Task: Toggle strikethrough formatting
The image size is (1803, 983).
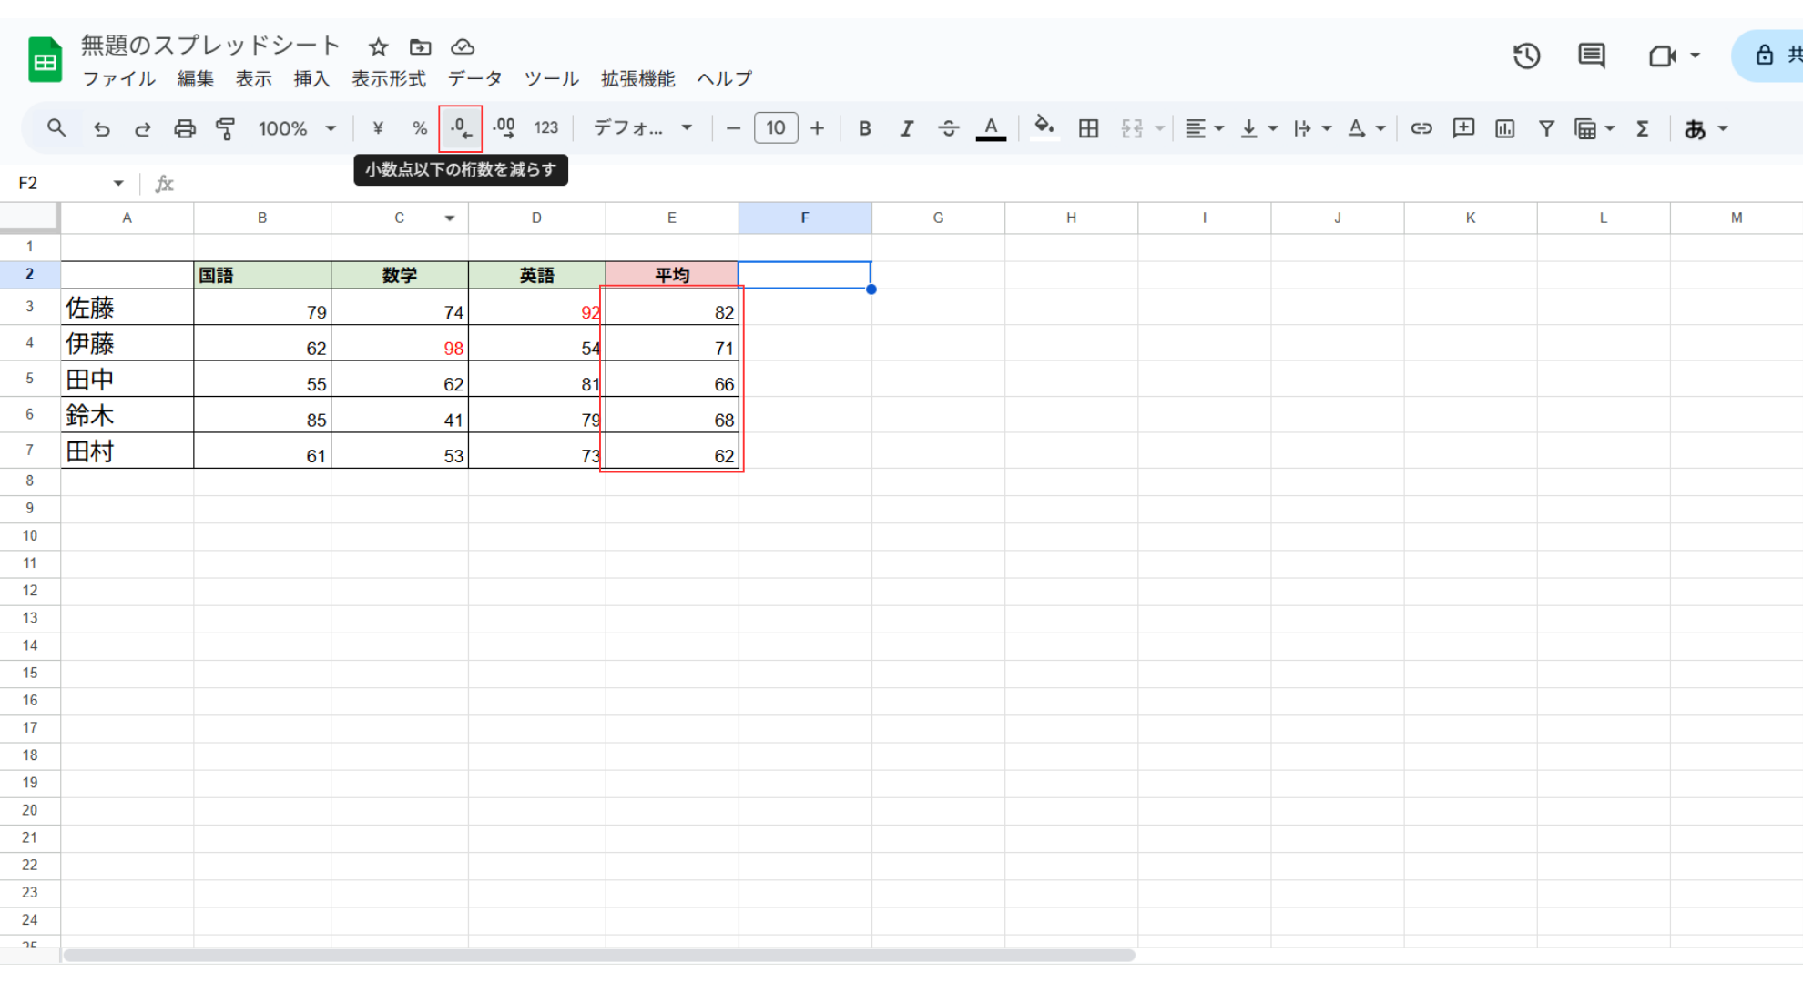Action: [x=948, y=128]
